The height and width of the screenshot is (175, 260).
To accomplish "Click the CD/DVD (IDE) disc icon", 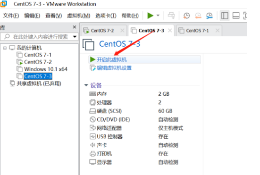I will tap(92, 119).
